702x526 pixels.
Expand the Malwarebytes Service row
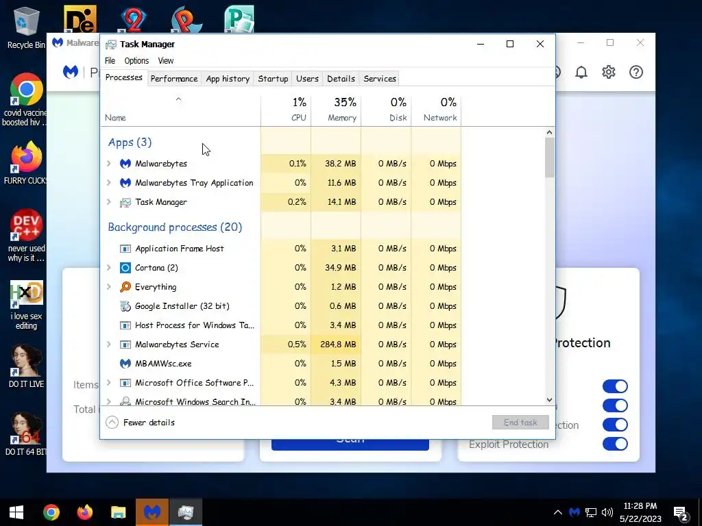[x=109, y=345]
